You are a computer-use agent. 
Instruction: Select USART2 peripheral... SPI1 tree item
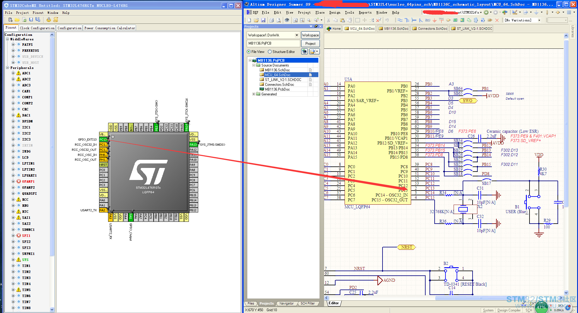coord(26,236)
